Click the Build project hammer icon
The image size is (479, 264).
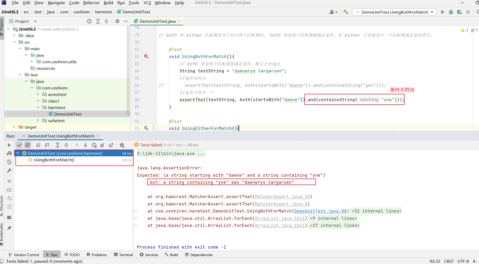tap(346, 12)
